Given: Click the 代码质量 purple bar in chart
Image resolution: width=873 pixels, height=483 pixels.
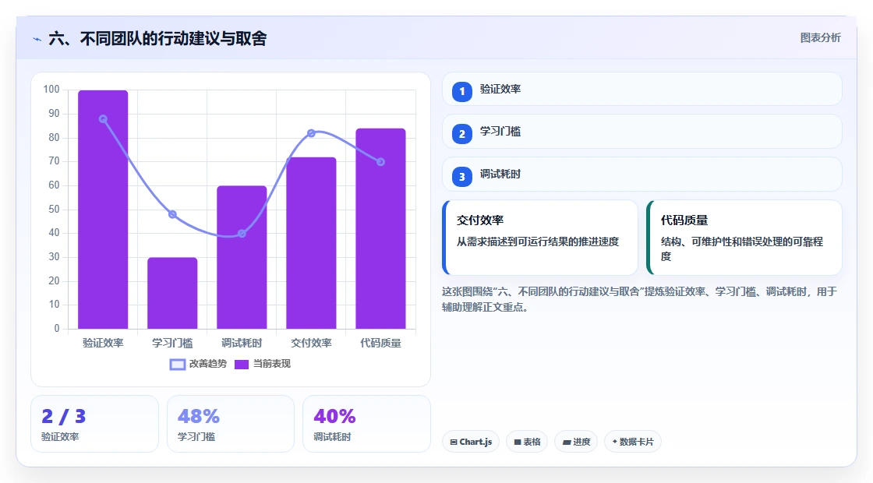Looking at the screenshot, I should click(x=381, y=228).
